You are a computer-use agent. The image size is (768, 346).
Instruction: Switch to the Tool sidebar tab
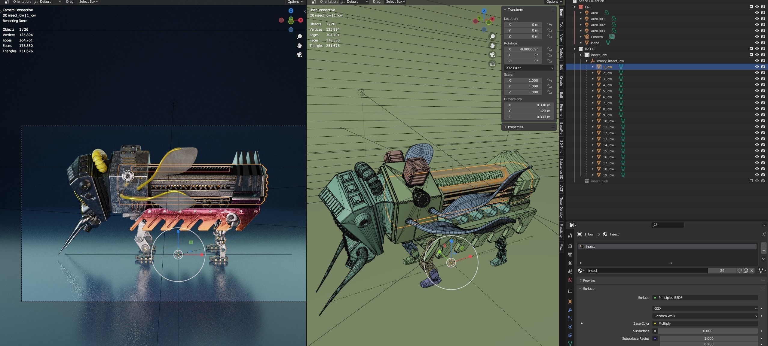pyautogui.click(x=561, y=25)
